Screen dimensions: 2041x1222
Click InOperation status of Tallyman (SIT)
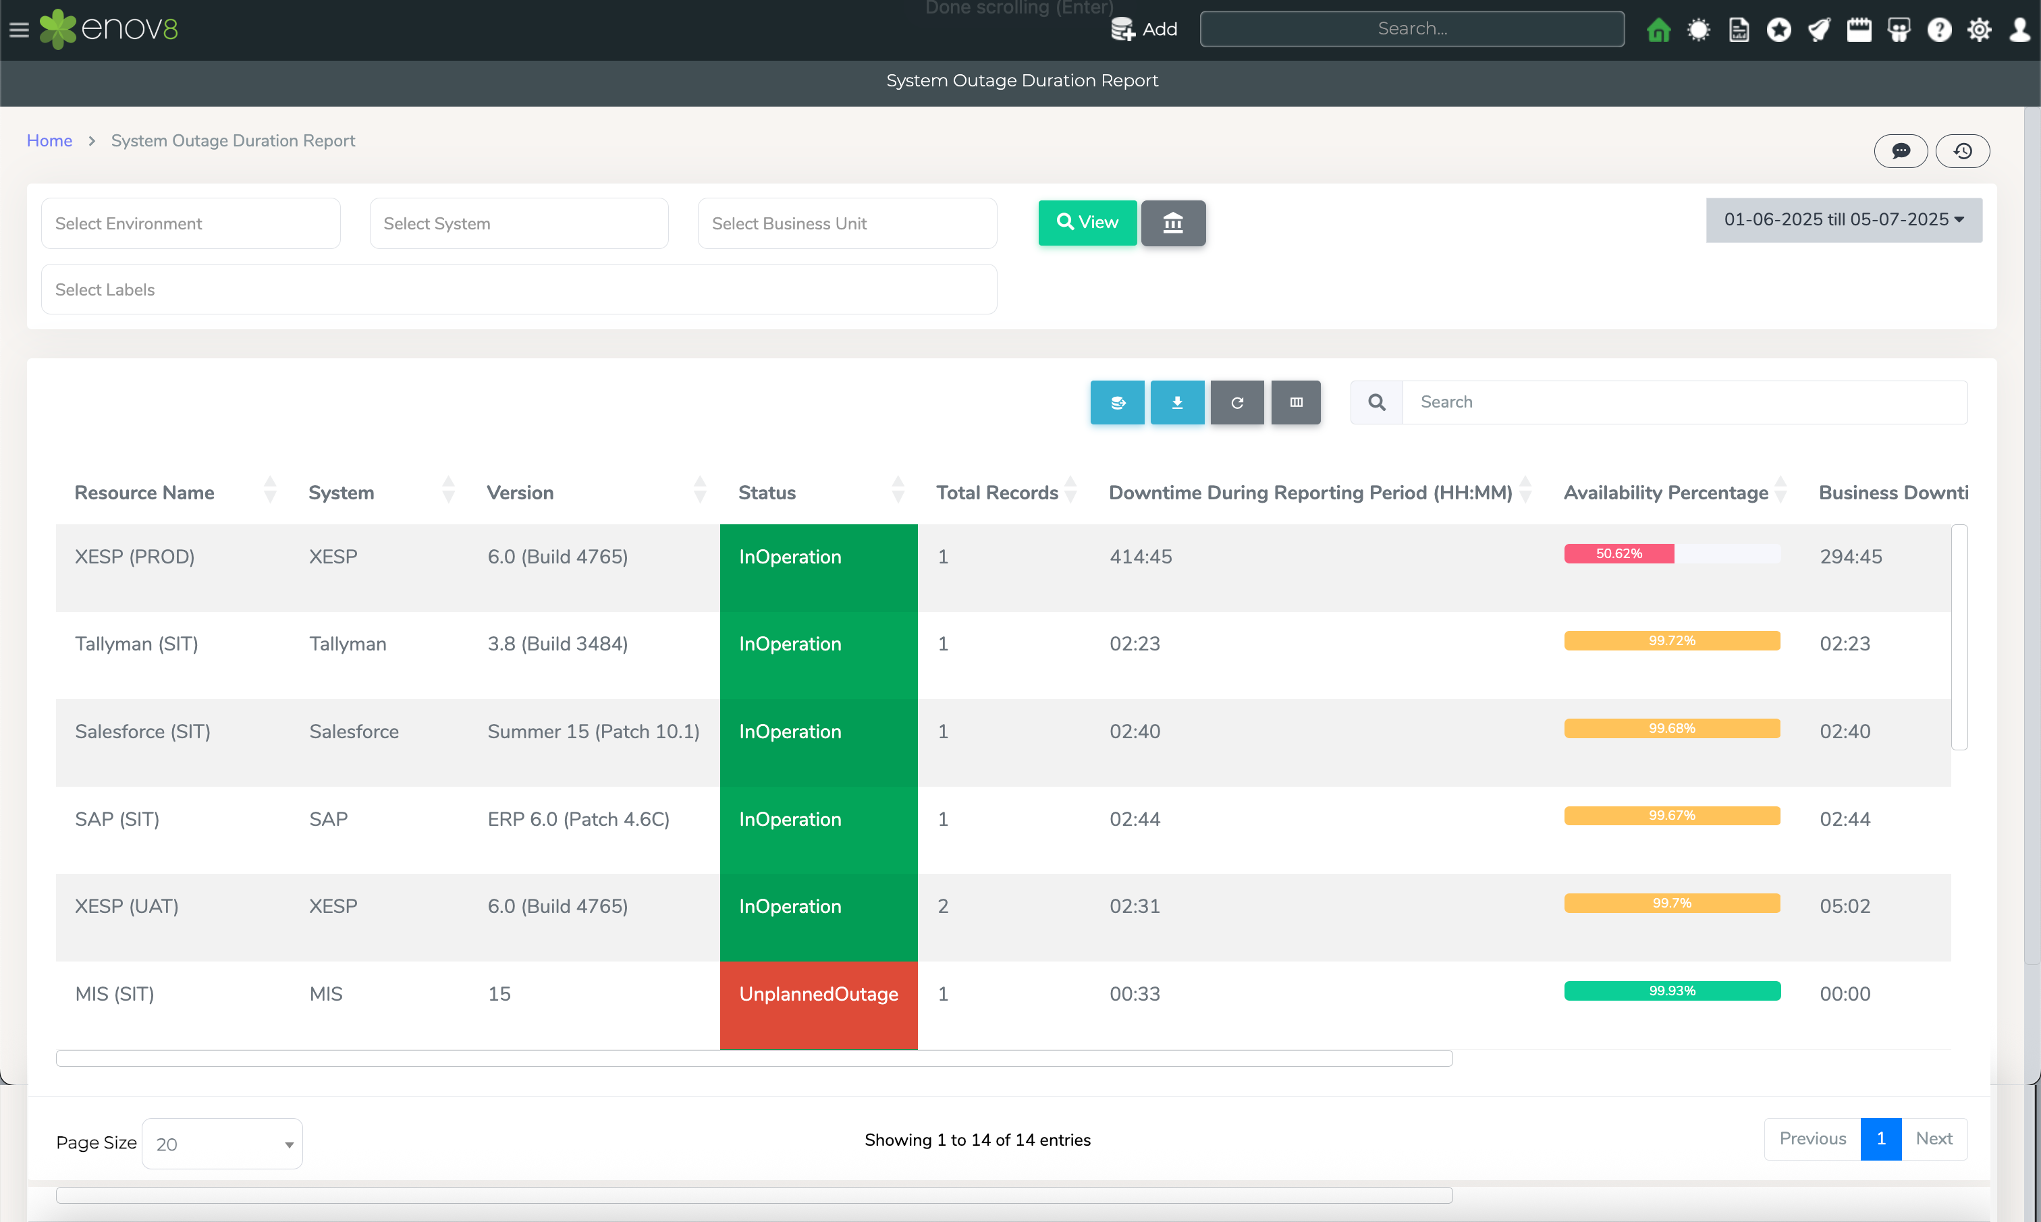tap(819, 655)
